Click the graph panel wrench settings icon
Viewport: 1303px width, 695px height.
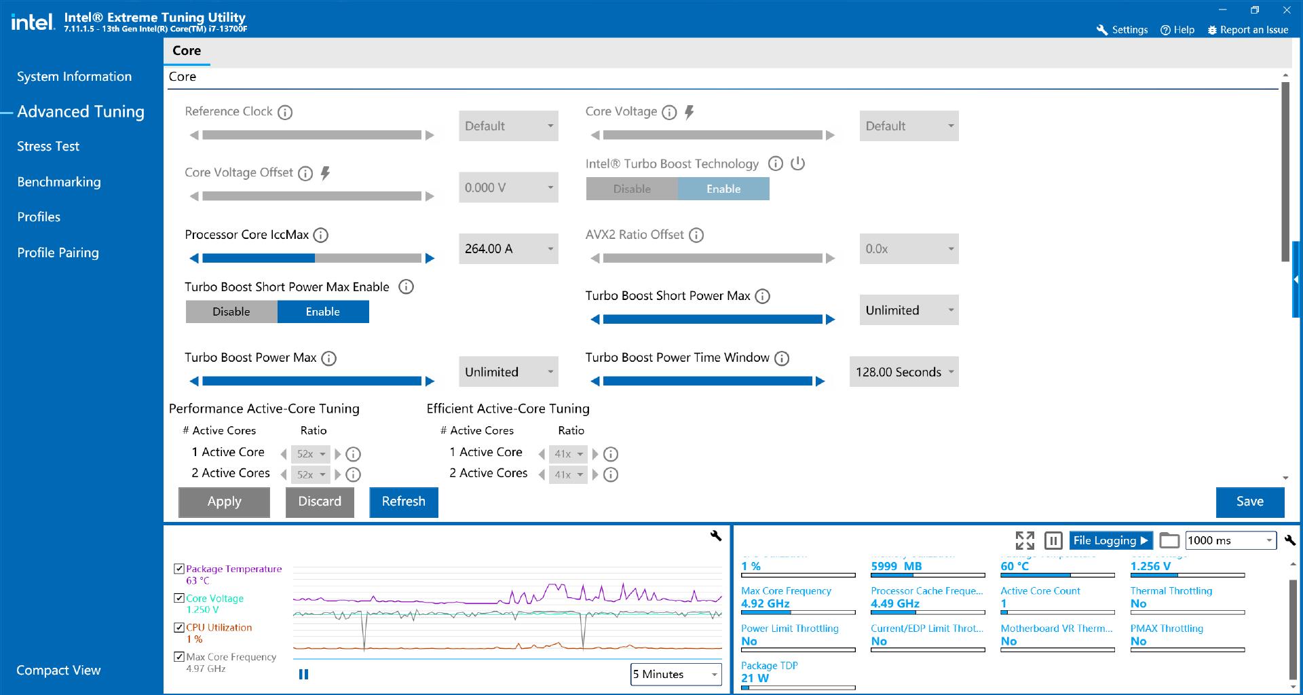(716, 536)
